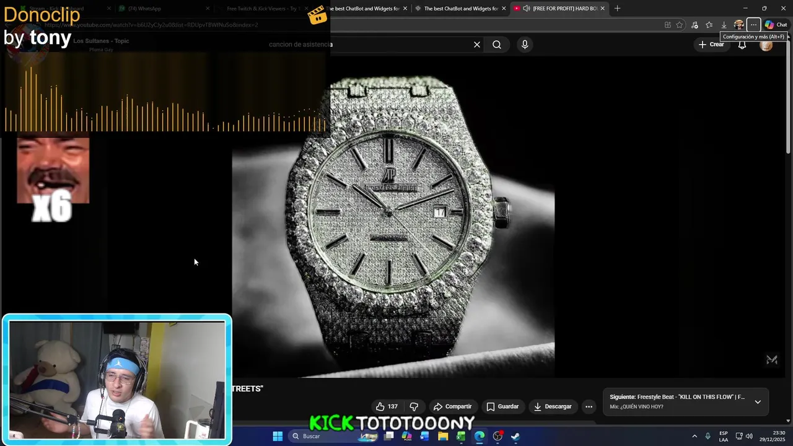Image resolution: width=793 pixels, height=446 pixels.
Task: Clear the YouTube search box with X
Action: point(477,45)
